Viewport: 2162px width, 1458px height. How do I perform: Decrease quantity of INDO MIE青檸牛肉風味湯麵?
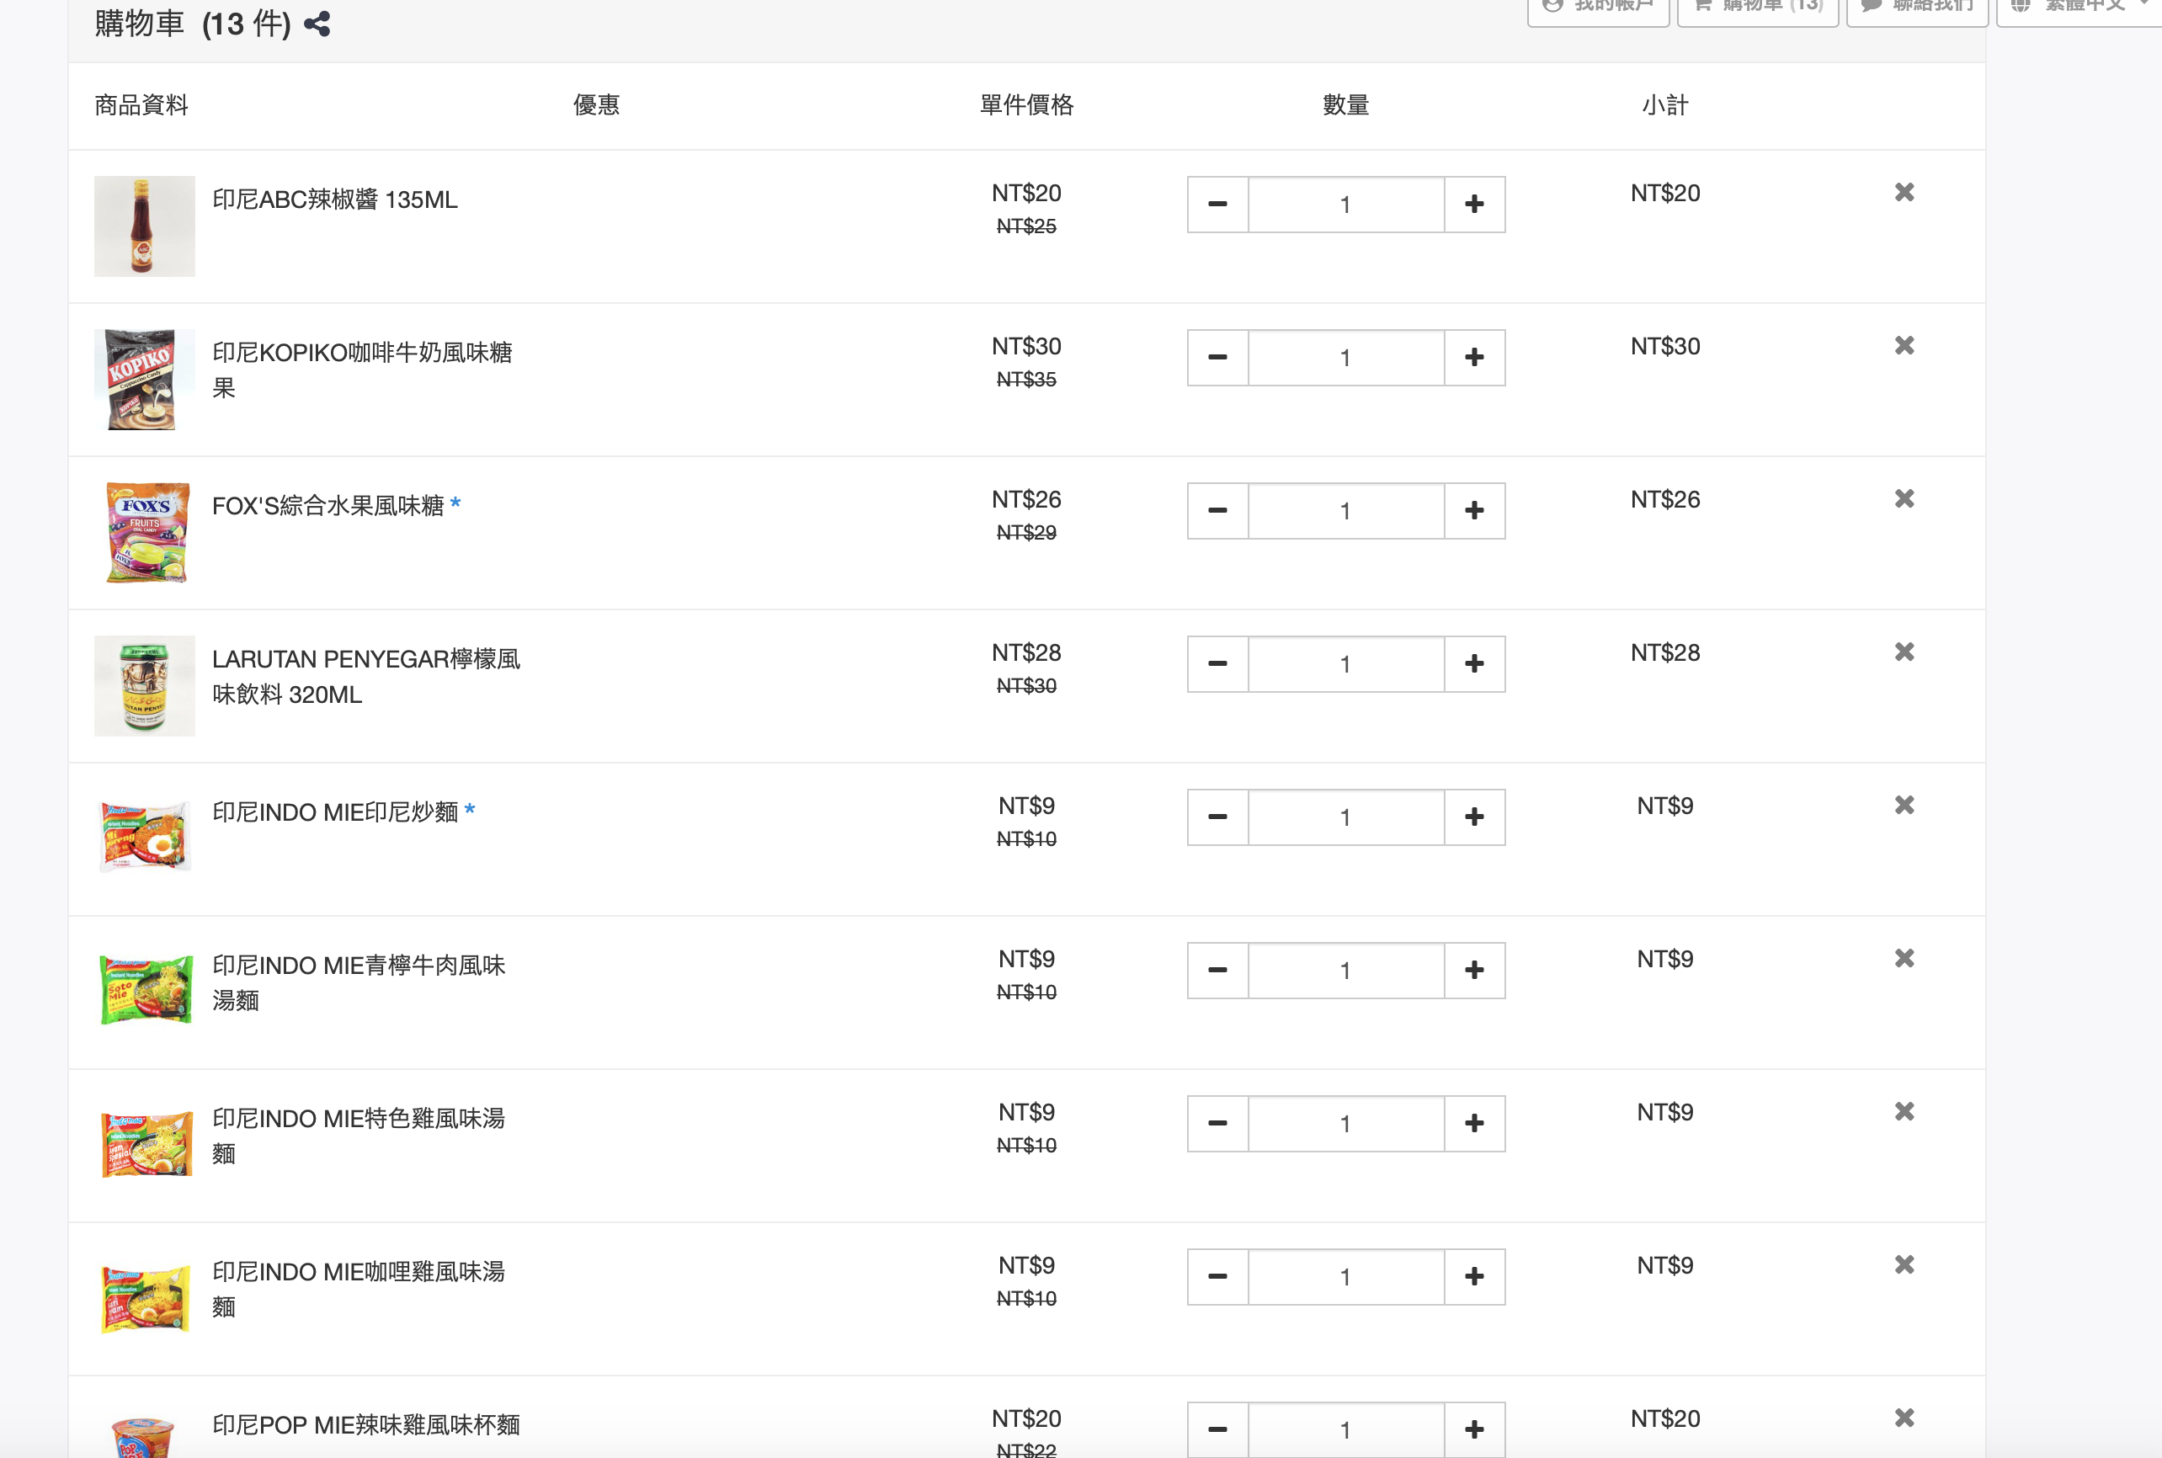(x=1217, y=971)
